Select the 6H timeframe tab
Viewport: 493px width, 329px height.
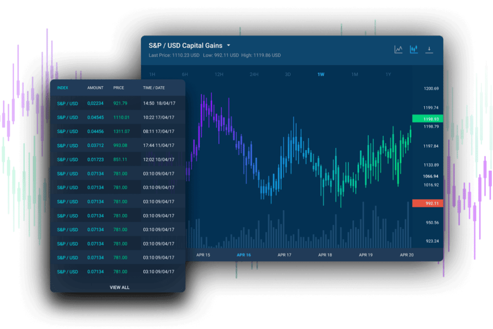tap(185, 75)
